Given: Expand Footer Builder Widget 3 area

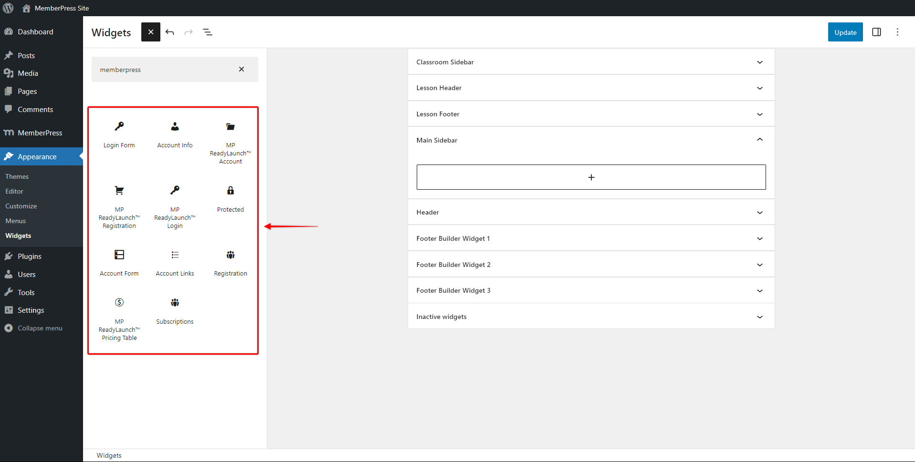Looking at the screenshot, I should click(x=591, y=290).
